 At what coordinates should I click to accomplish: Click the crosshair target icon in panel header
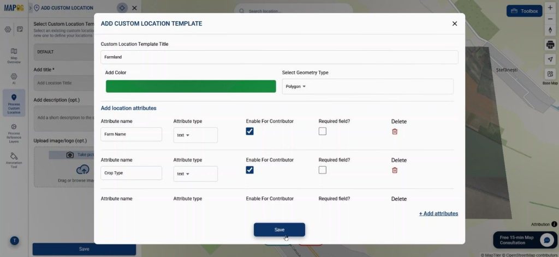[122, 8]
